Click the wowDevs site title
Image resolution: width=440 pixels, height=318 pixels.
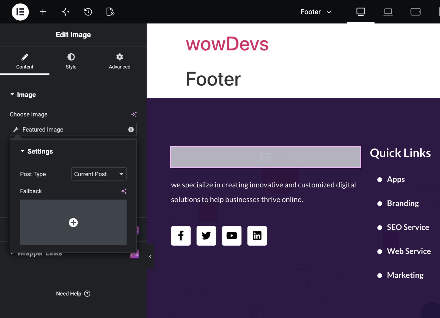coord(227,44)
